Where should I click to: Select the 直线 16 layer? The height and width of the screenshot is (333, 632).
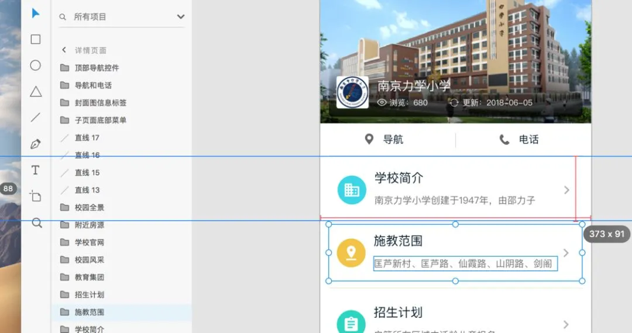pyautogui.click(x=122, y=155)
